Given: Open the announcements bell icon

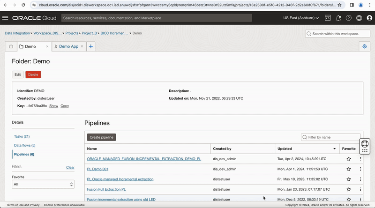Looking at the screenshot, I should tap(338, 18).
